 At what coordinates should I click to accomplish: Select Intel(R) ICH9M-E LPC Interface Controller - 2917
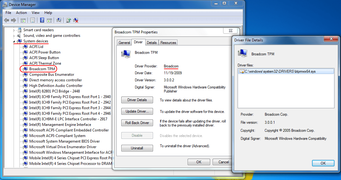tap(68, 119)
